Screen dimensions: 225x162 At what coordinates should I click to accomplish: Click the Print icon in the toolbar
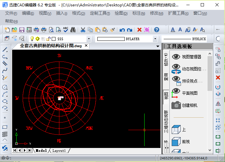pyautogui.click(x=44, y=30)
